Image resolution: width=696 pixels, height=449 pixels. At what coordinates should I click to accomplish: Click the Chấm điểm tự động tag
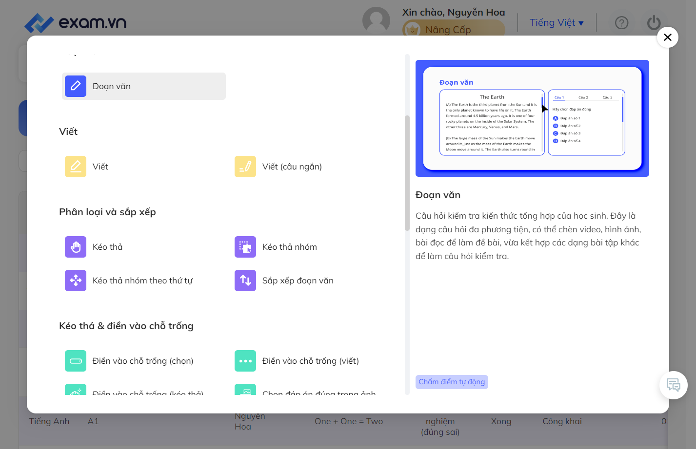tap(452, 382)
